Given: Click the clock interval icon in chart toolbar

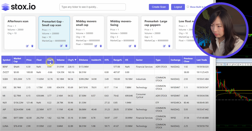Looking at the screenshot, I should click(x=238, y=64).
